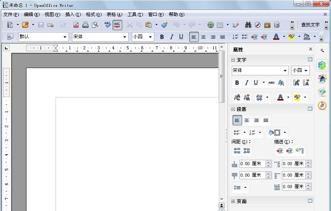This screenshot has height=211, width=331.
Task: Click the Paste clipboard icon
Action: (x=149, y=25)
